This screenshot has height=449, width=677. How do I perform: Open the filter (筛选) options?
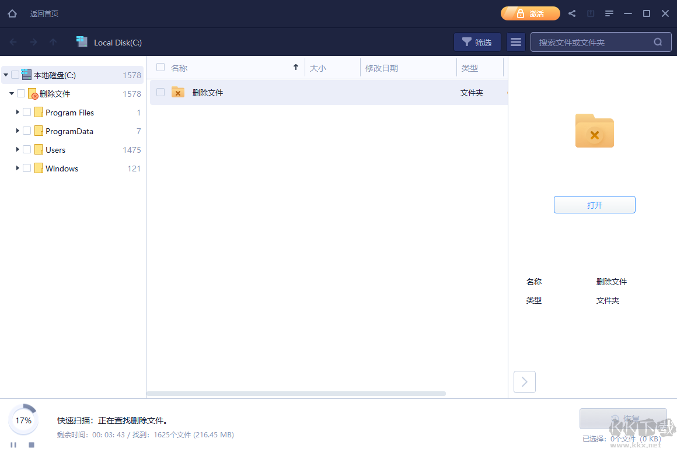tap(477, 42)
